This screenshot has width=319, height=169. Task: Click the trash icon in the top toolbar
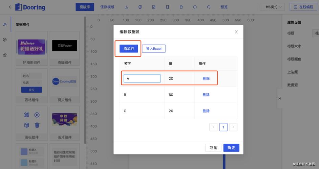[181, 7]
